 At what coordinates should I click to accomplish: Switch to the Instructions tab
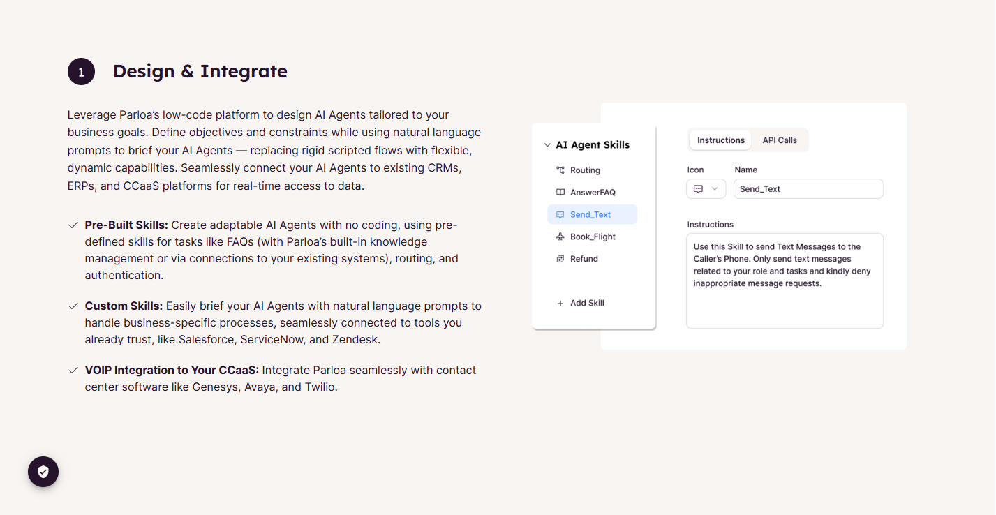[x=720, y=140]
